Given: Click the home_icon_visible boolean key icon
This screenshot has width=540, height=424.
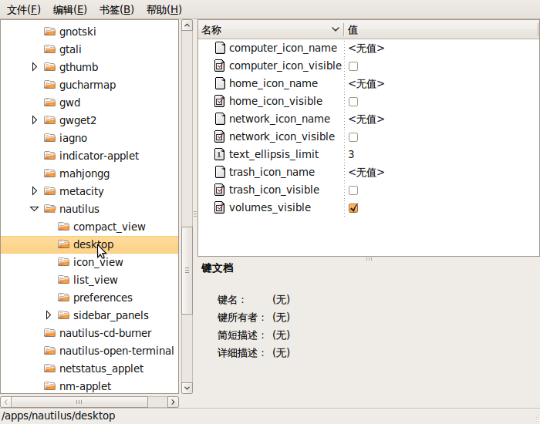Looking at the screenshot, I should point(220,101).
